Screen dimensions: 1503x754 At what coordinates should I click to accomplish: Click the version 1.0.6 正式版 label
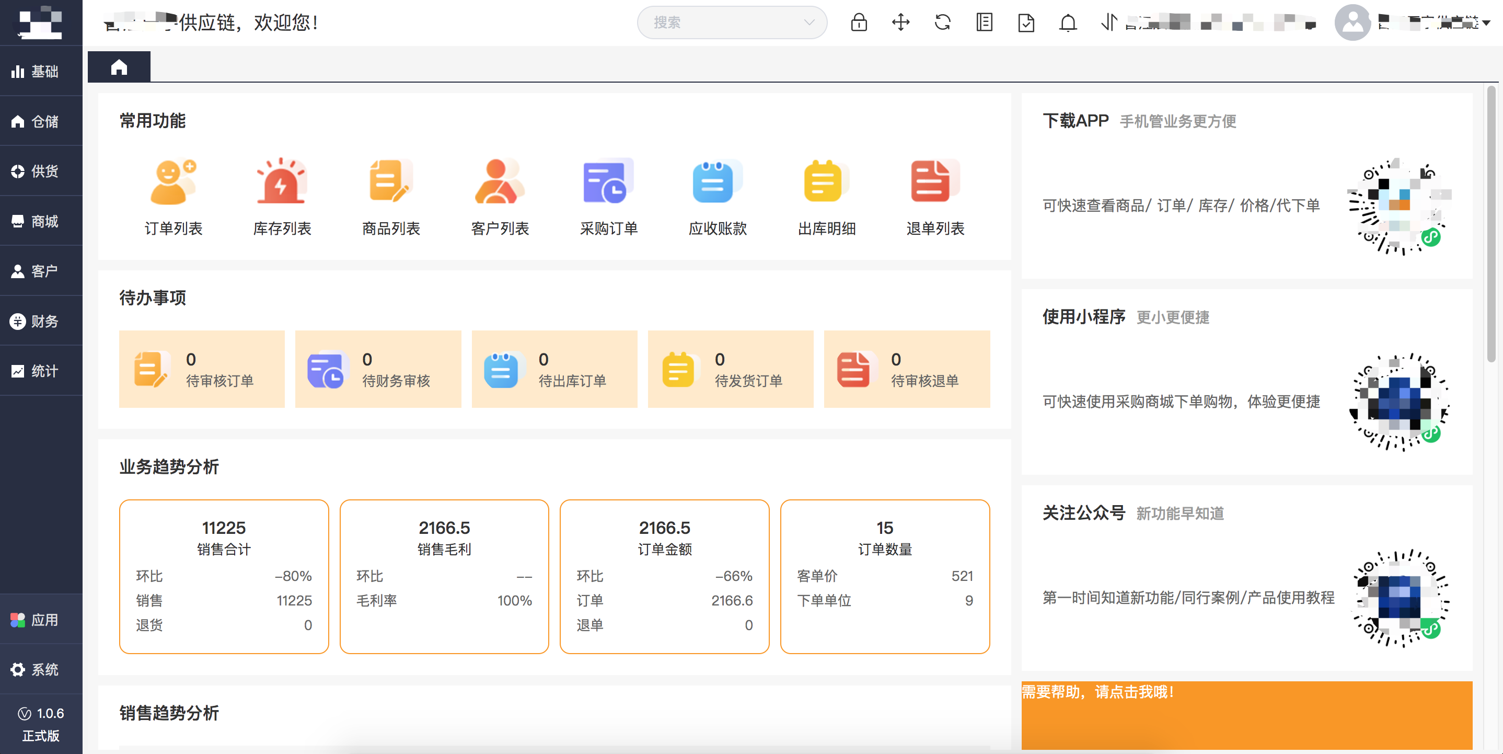(x=41, y=724)
